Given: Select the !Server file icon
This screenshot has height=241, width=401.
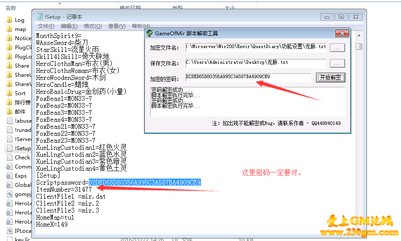Looking at the screenshot, I should 10,139.
